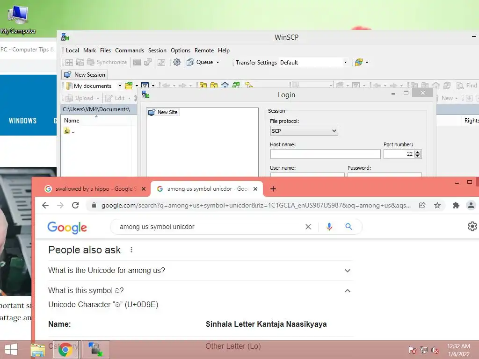The width and height of the screenshot is (479, 359).
Task: Open File Explorer from taskbar
Action: [x=38, y=350]
